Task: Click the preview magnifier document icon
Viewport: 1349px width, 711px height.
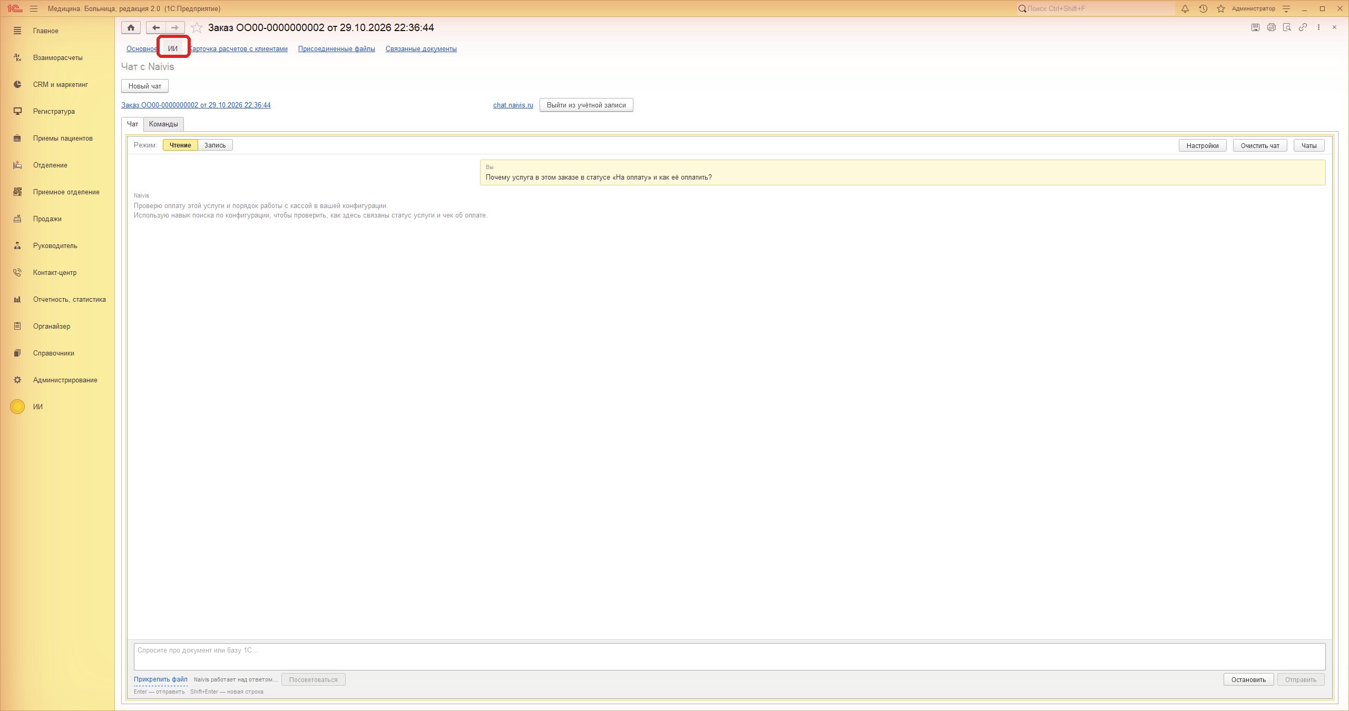Action: [x=1287, y=27]
